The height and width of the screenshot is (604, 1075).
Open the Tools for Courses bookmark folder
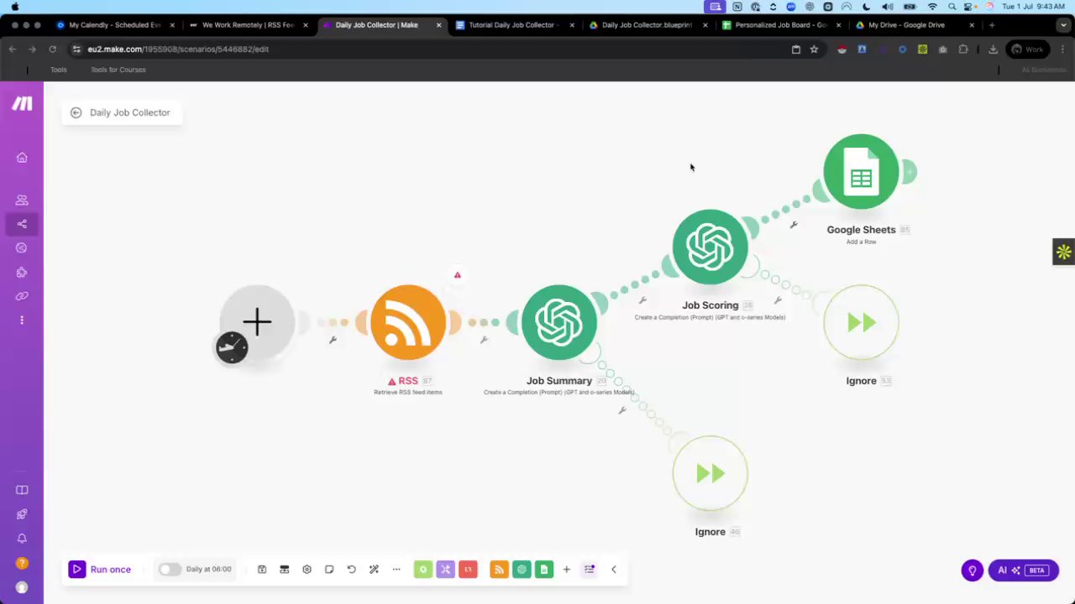pos(118,70)
